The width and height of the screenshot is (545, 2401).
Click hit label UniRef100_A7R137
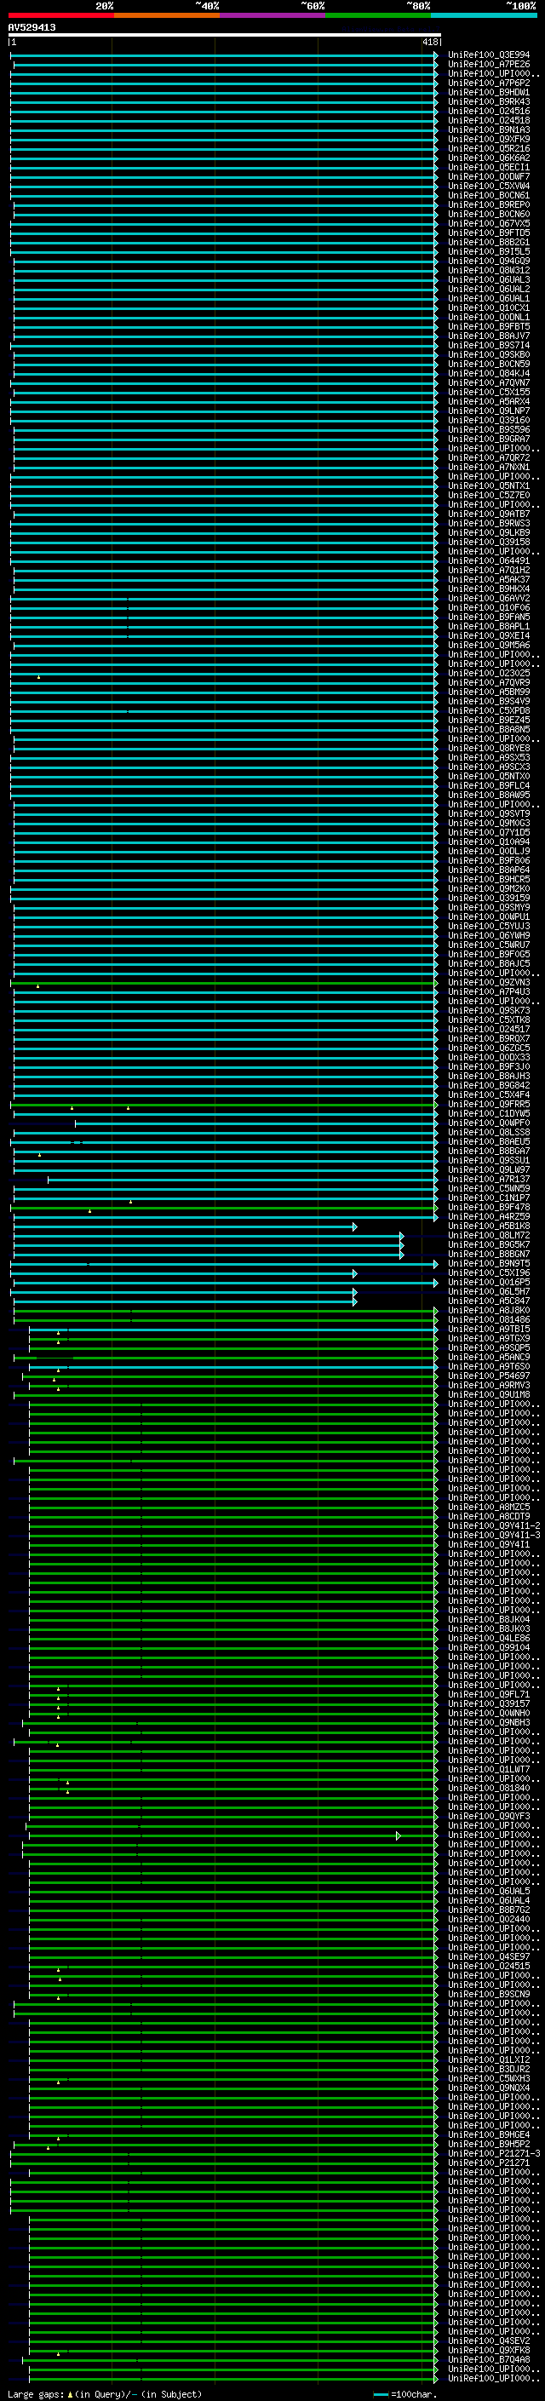click(x=489, y=1179)
